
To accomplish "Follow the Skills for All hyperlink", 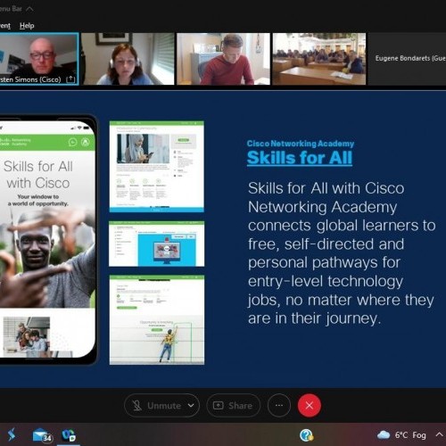I will pos(300,158).
